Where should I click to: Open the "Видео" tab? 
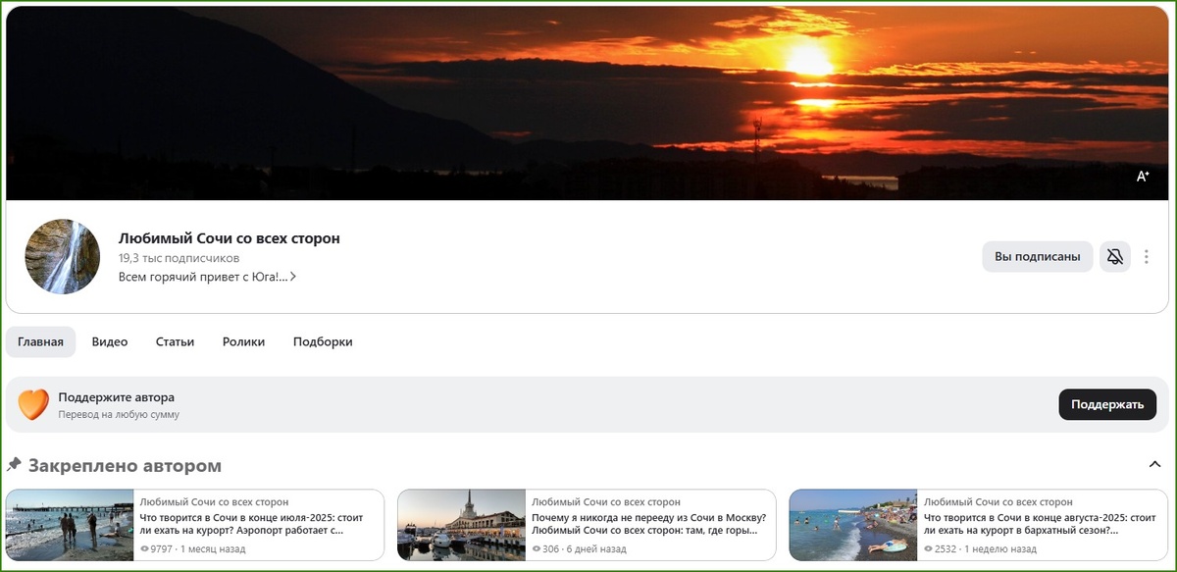click(110, 342)
